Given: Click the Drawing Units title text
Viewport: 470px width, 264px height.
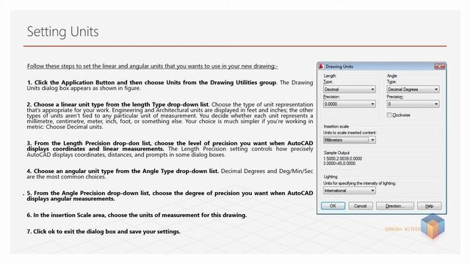Looking at the screenshot, I should (339, 67).
